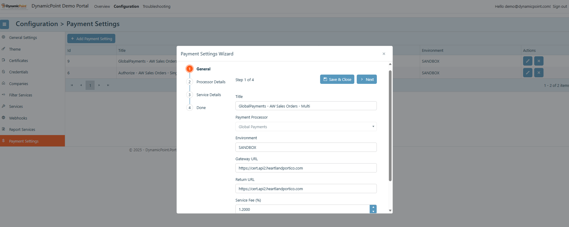Toggle the hamburger sidebar menu button
The width and height of the screenshot is (569, 227).
5,24
